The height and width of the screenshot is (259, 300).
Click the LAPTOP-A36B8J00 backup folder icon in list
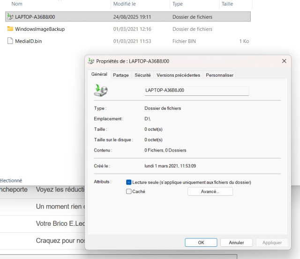pyautogui.click(x=10, y=17)
